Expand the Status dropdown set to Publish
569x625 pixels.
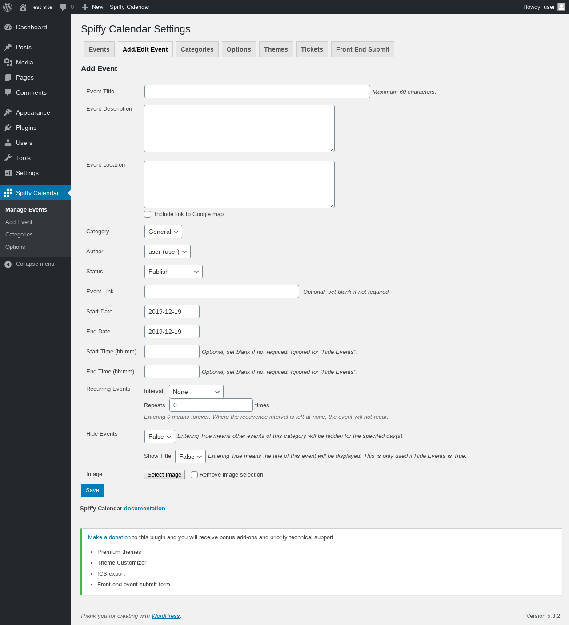click(173, 272)
